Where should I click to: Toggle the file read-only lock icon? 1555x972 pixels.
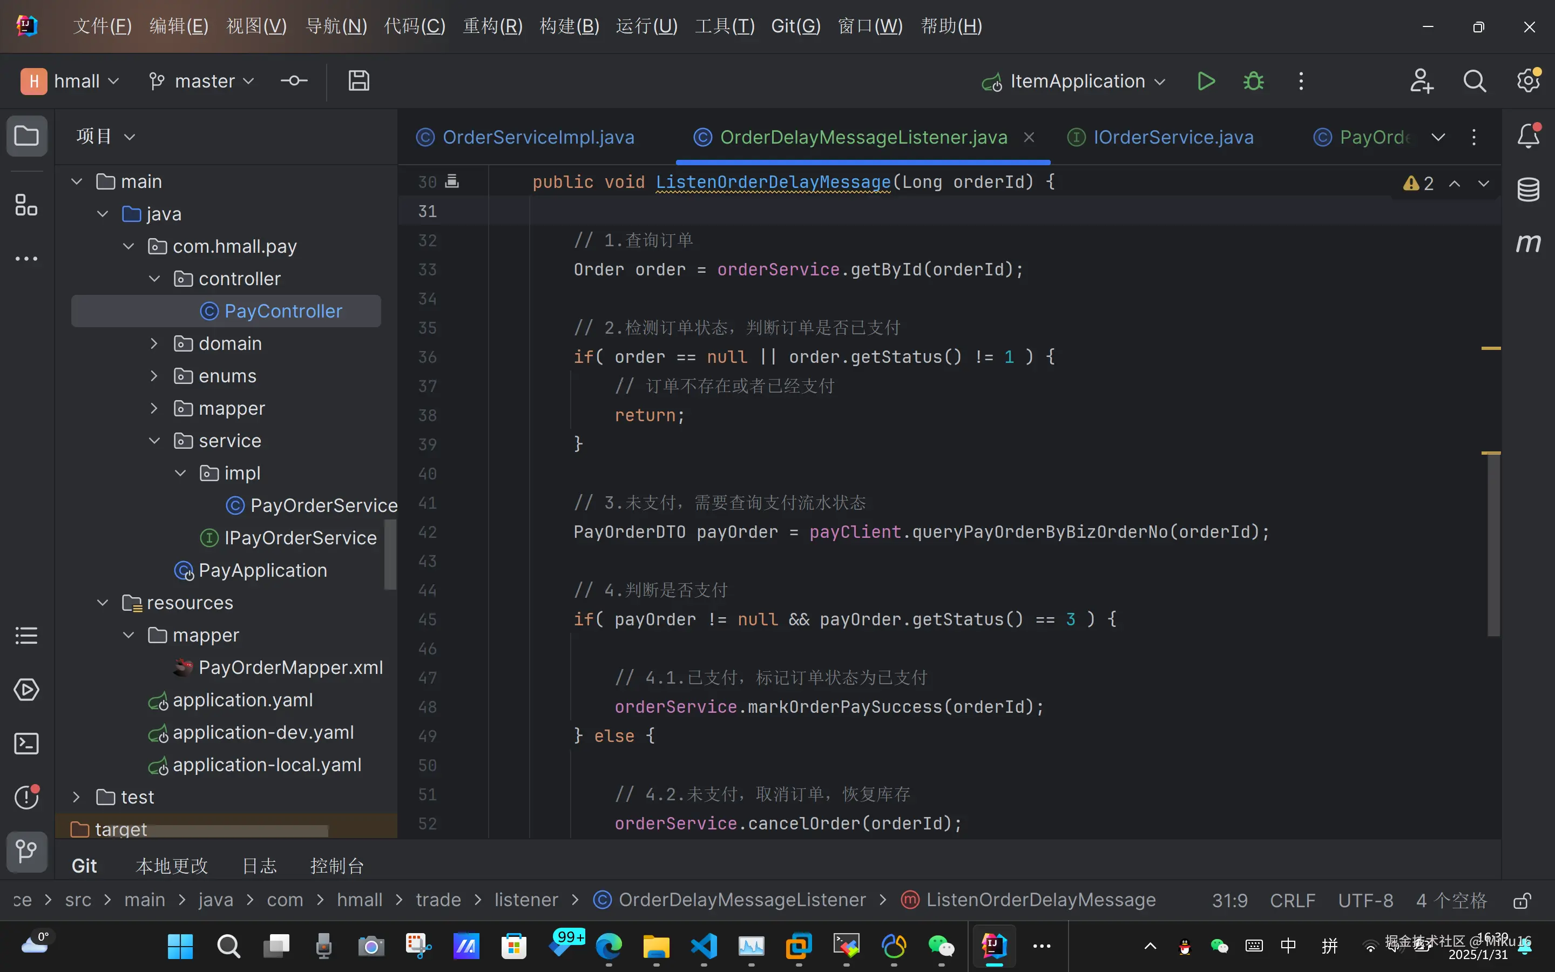tap(1521, 901)
